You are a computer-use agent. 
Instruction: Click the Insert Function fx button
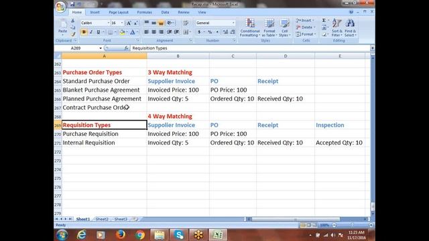[126, 48]
